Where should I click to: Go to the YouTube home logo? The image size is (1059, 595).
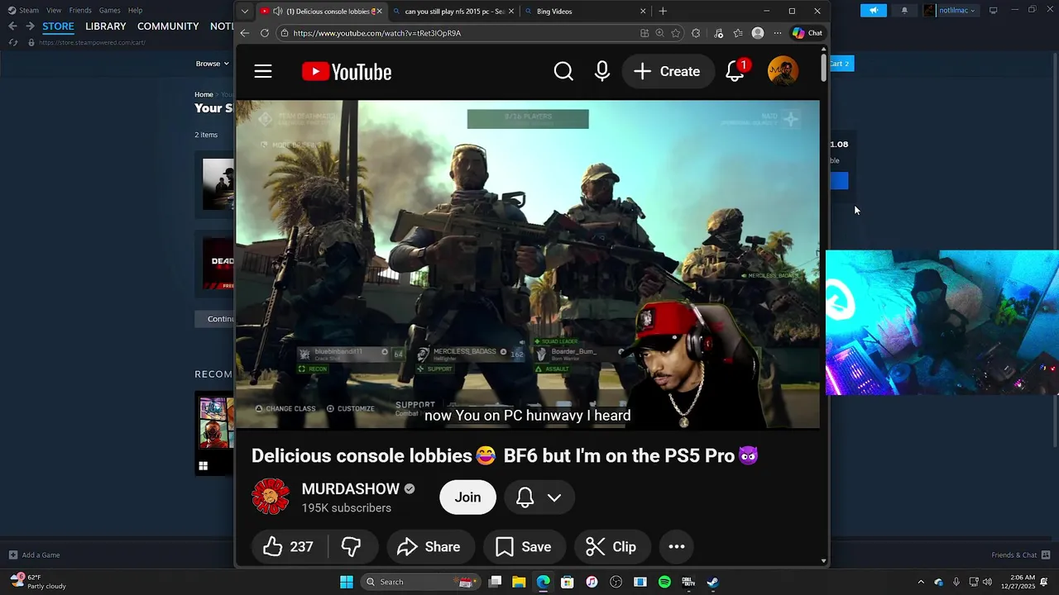coord(347,72)
